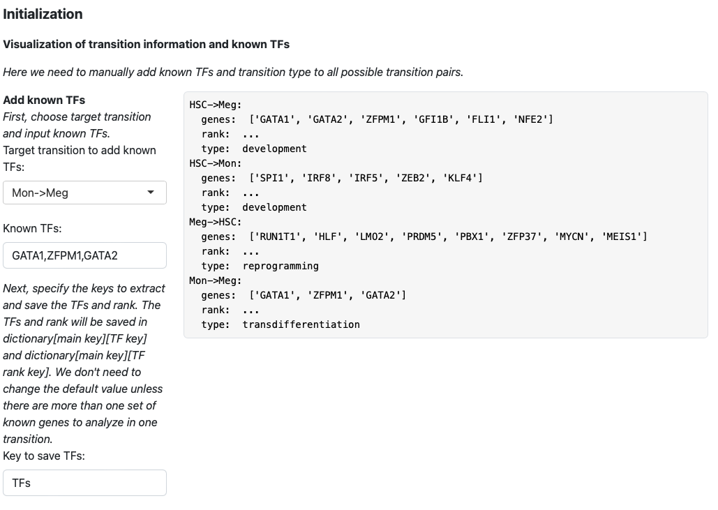Click the caret arrow of the transition dropdown

(151, 193)
